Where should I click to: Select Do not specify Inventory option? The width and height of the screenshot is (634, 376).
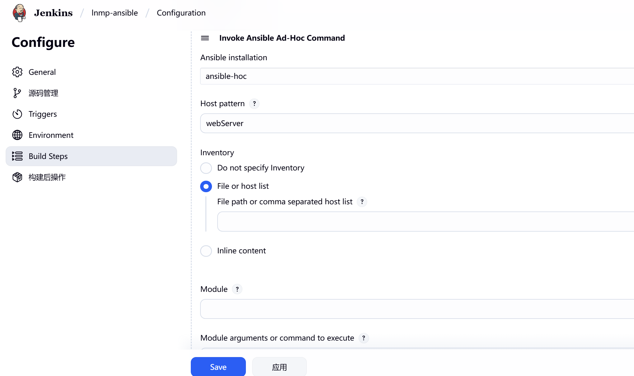pyautogui.click(x=206, y=168)
